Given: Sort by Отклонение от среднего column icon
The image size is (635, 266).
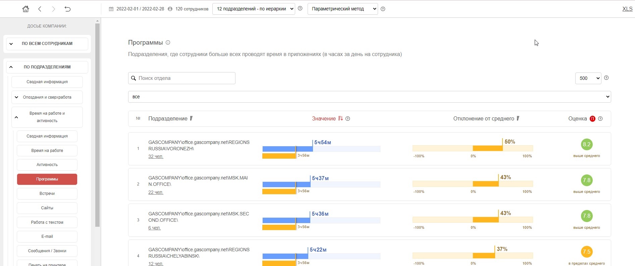Looking at the screenshot, I should click(518, 118).
